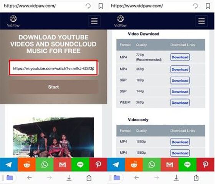Download the 3GP 180p video

pos(180,80)
